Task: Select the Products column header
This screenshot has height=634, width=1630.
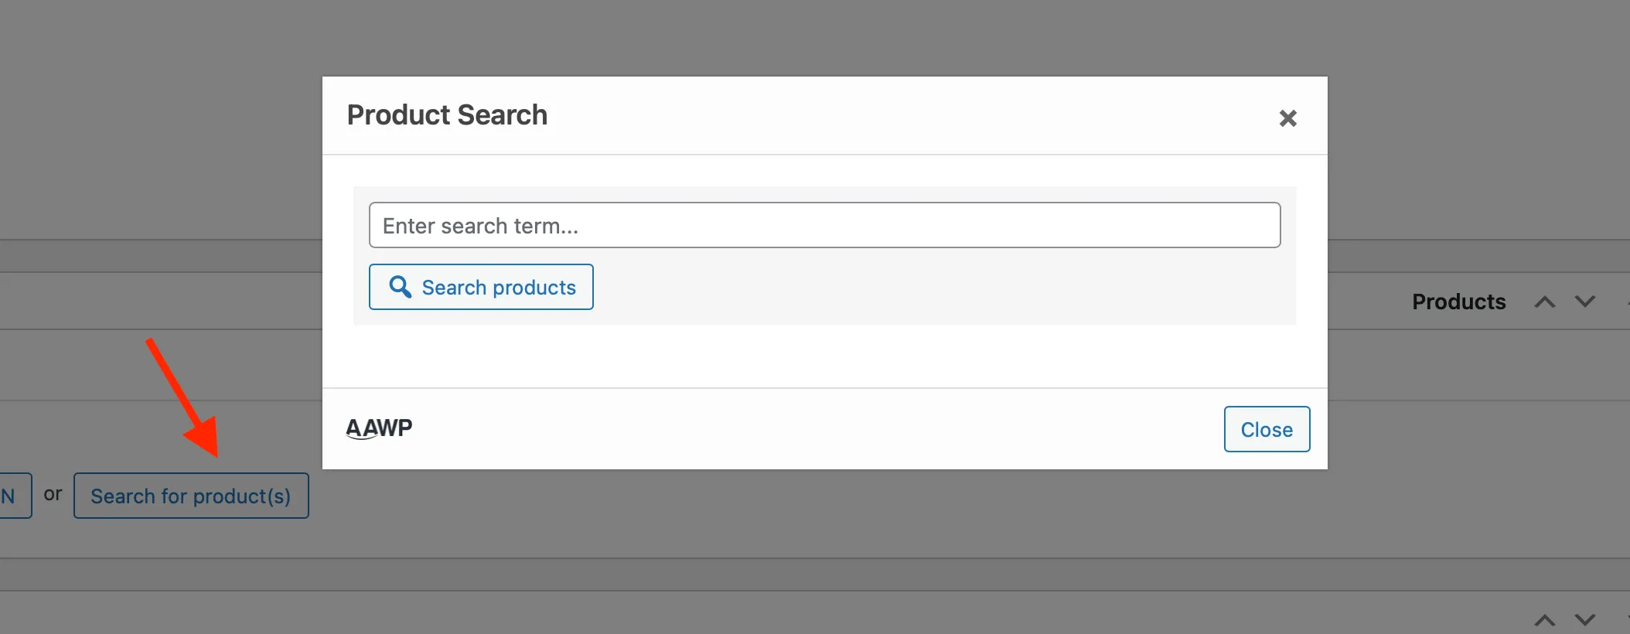Action: [1458, 302]
